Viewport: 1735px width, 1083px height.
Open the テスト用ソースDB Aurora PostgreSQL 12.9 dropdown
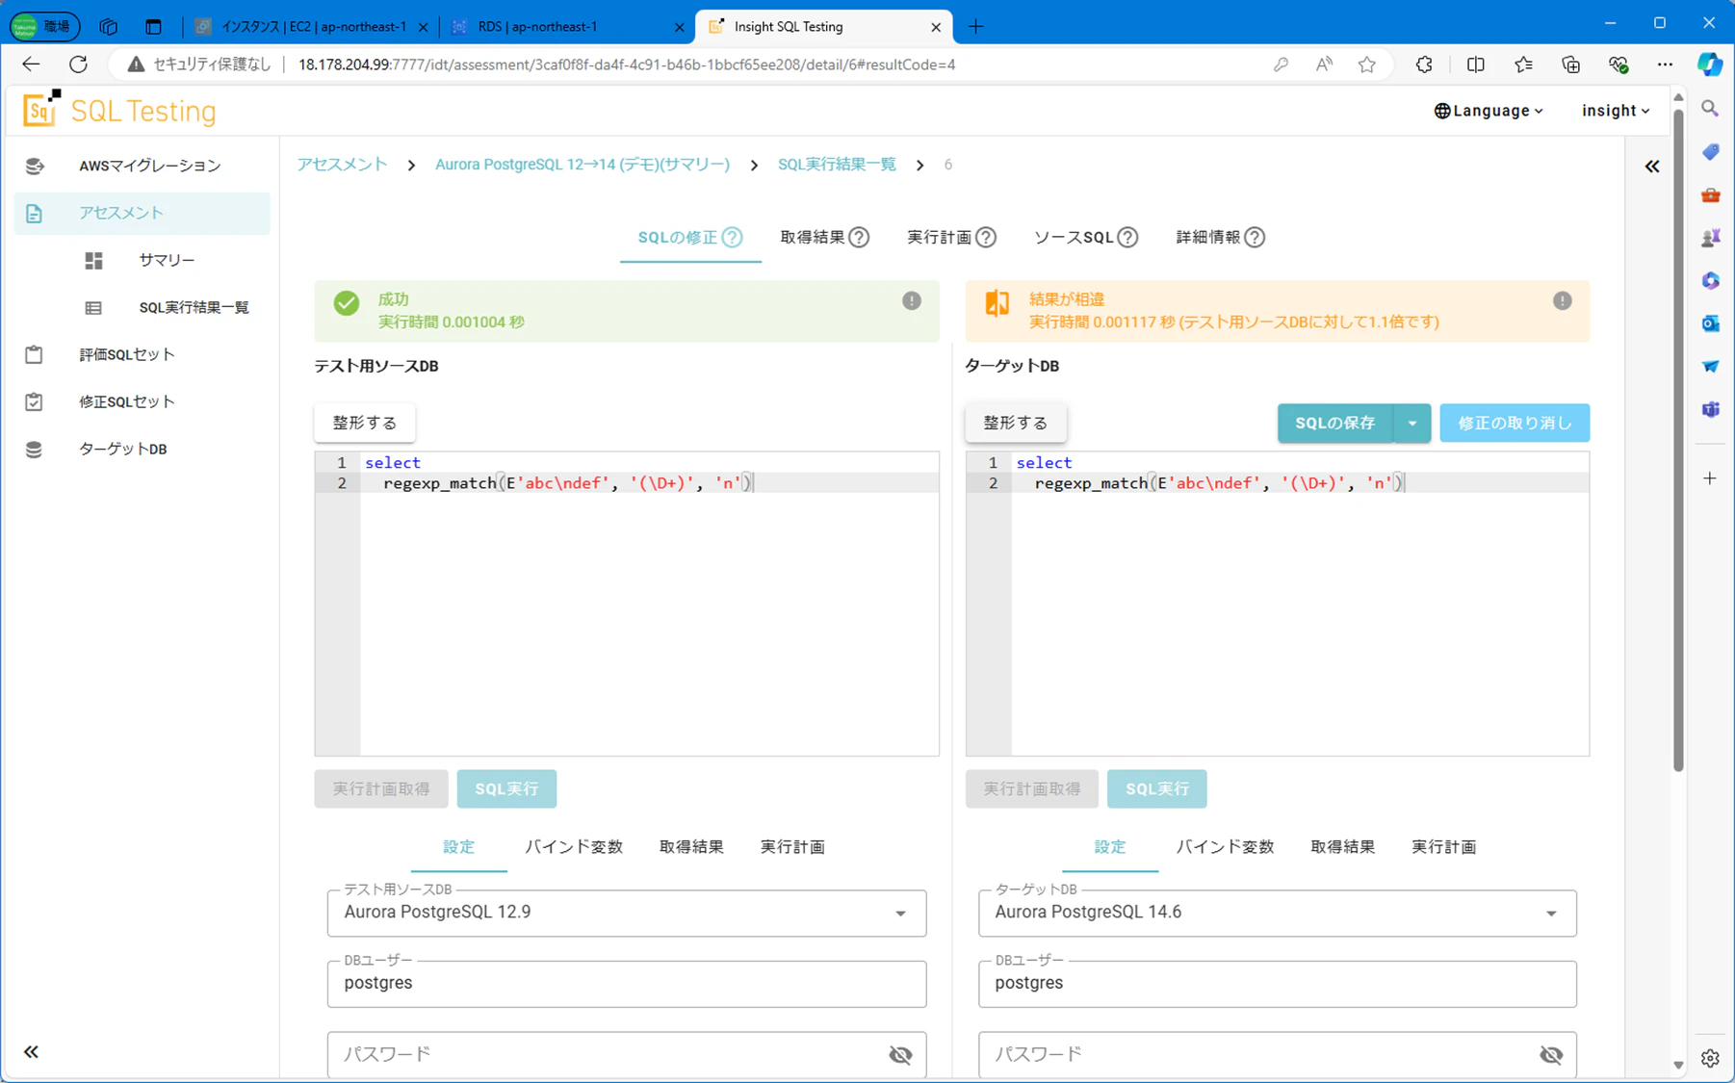[627, 913]
